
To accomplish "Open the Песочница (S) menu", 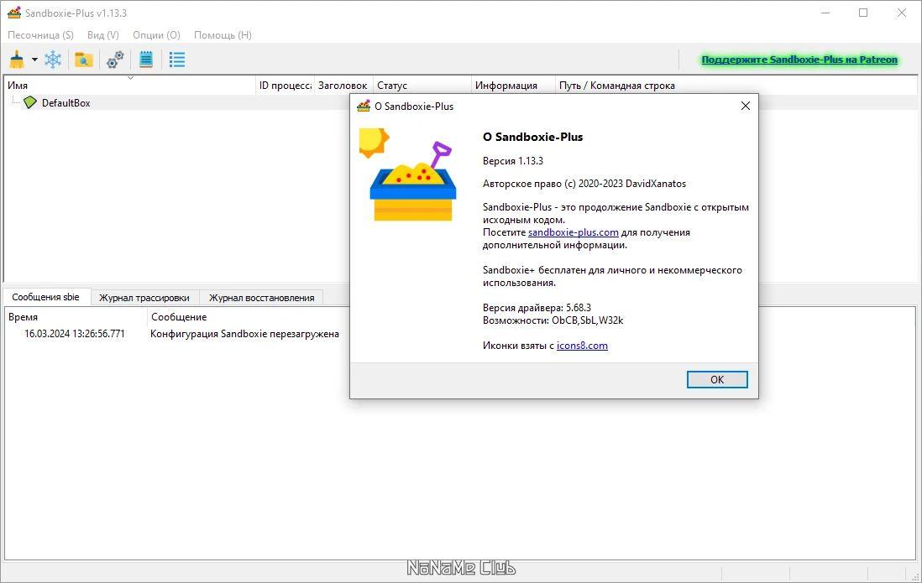I will click(40, 34).
